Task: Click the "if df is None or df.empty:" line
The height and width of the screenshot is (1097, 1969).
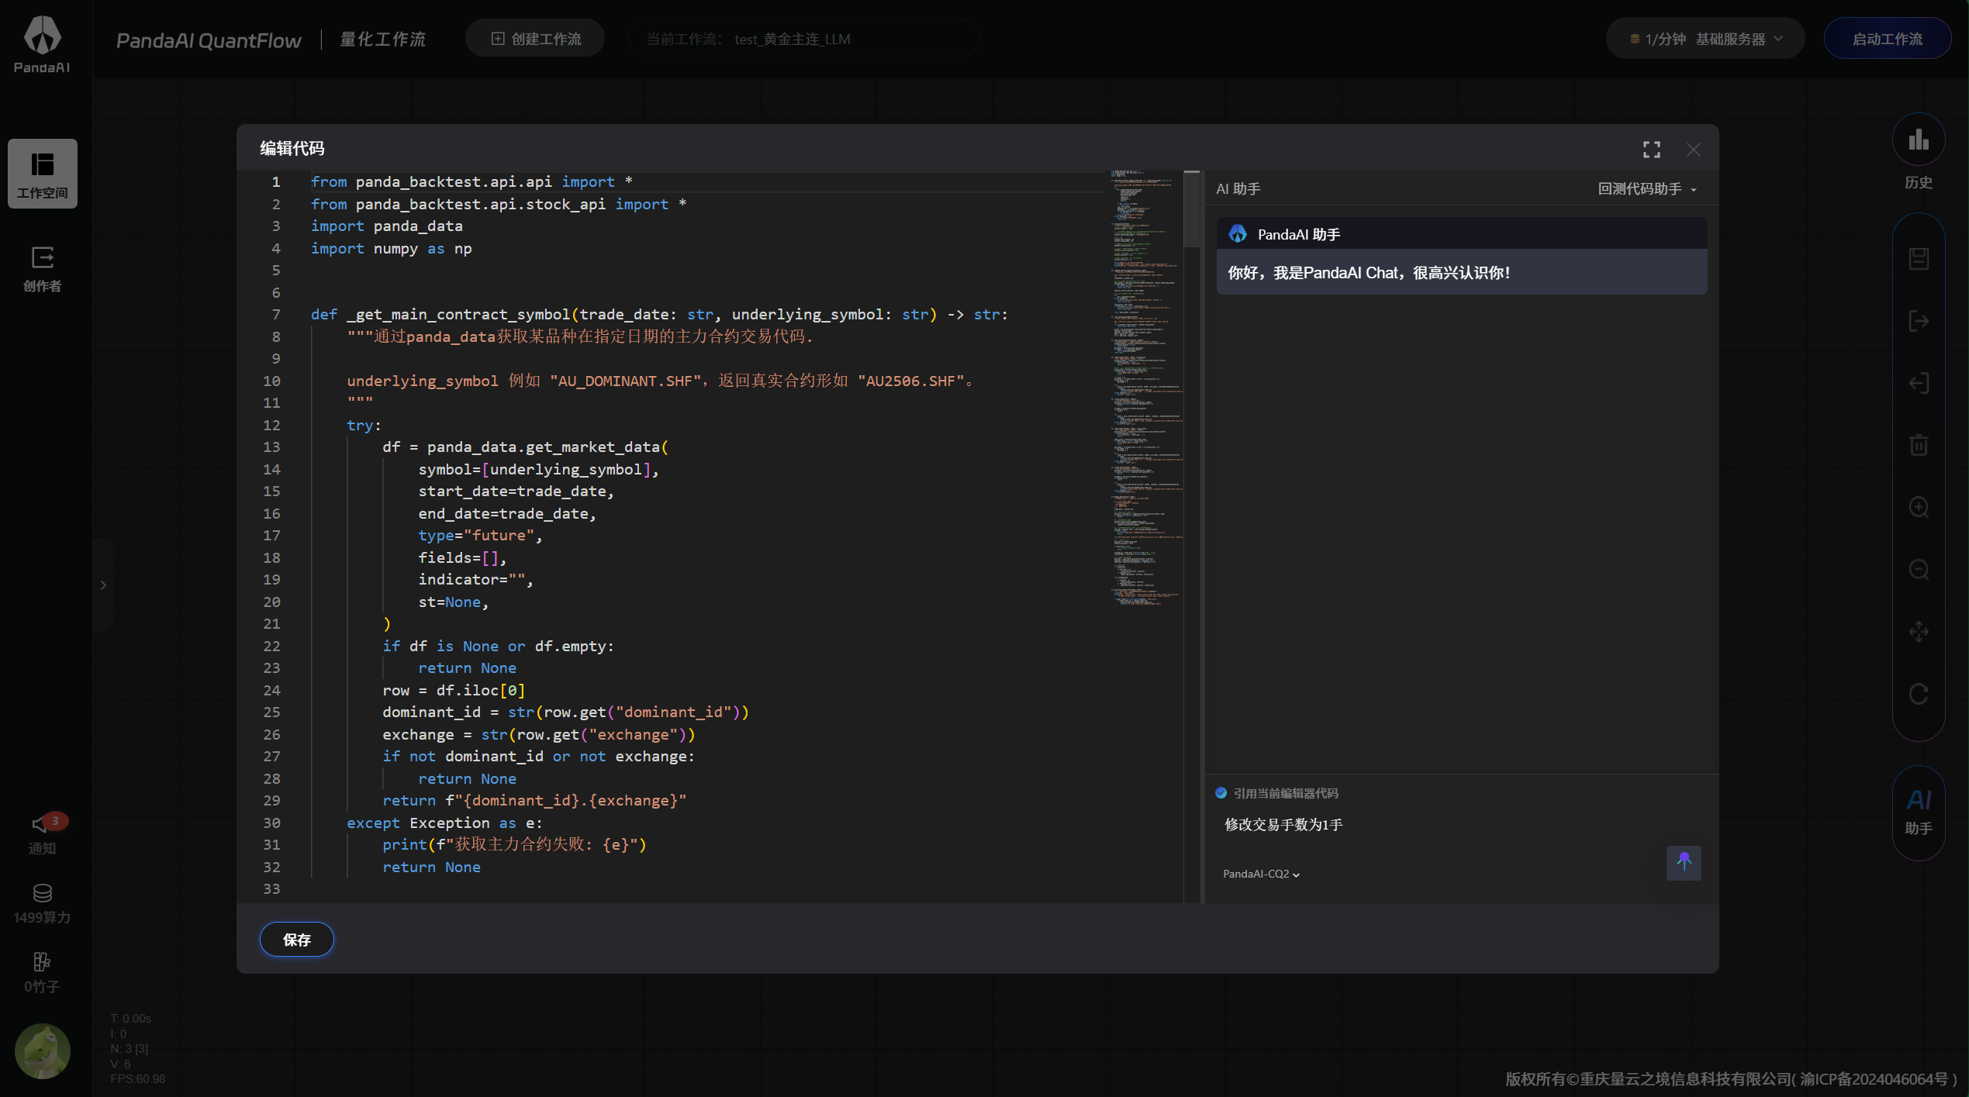Action: [x=498, y=647]
